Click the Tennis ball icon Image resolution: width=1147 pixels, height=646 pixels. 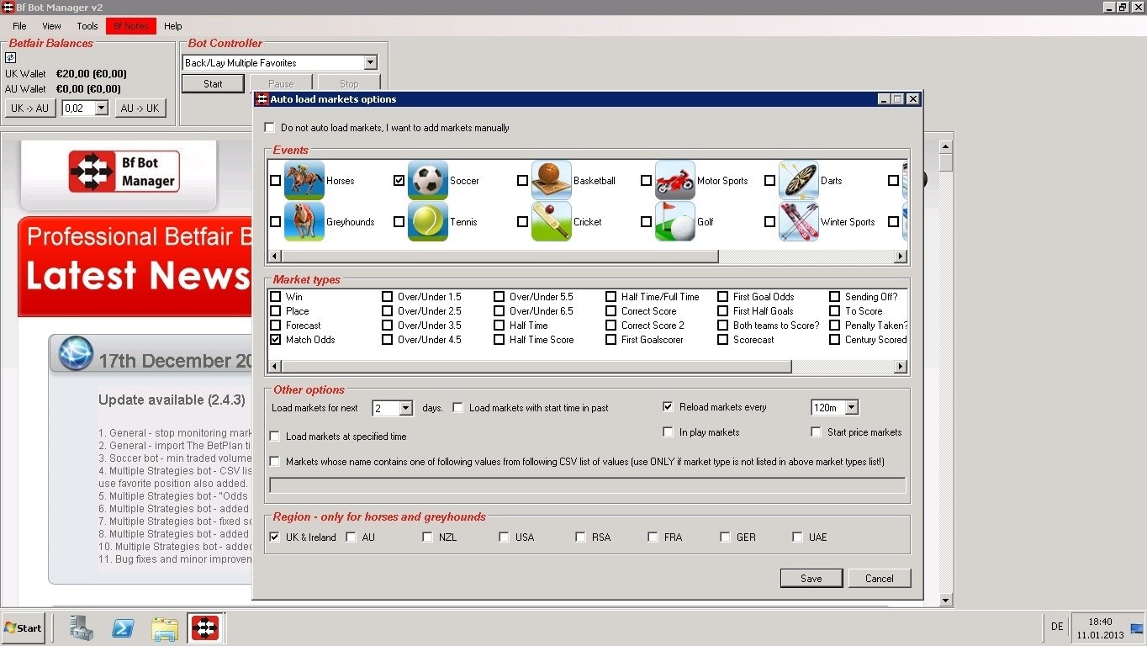click(x=428, y=221)
